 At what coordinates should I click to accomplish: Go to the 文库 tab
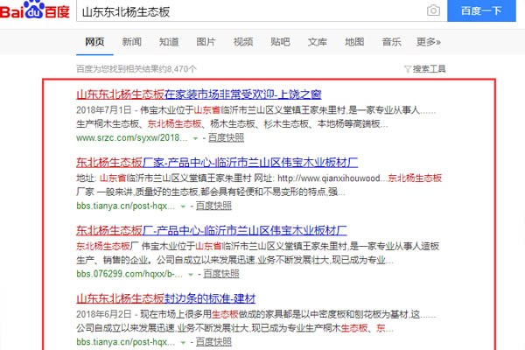point(318,42)
